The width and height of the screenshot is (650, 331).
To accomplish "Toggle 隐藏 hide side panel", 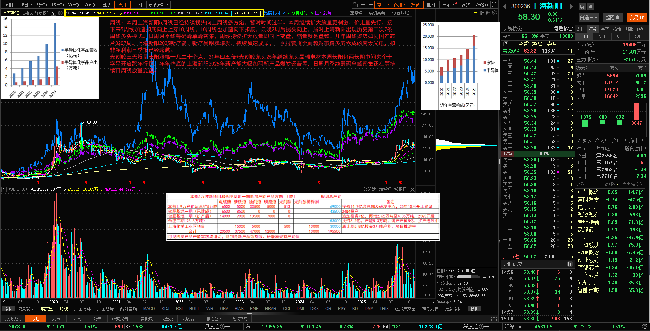I will (x=482, y=5).
